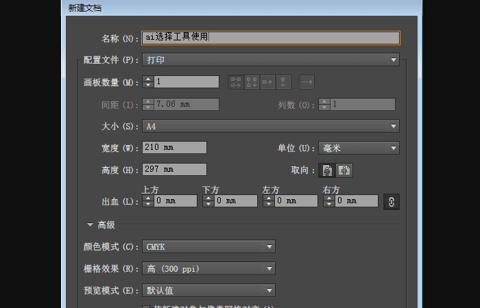The height and width of the screenshot is (308, 480).
Task: Click the 高度 height field 297 mm
Action: tap(174, 169)
